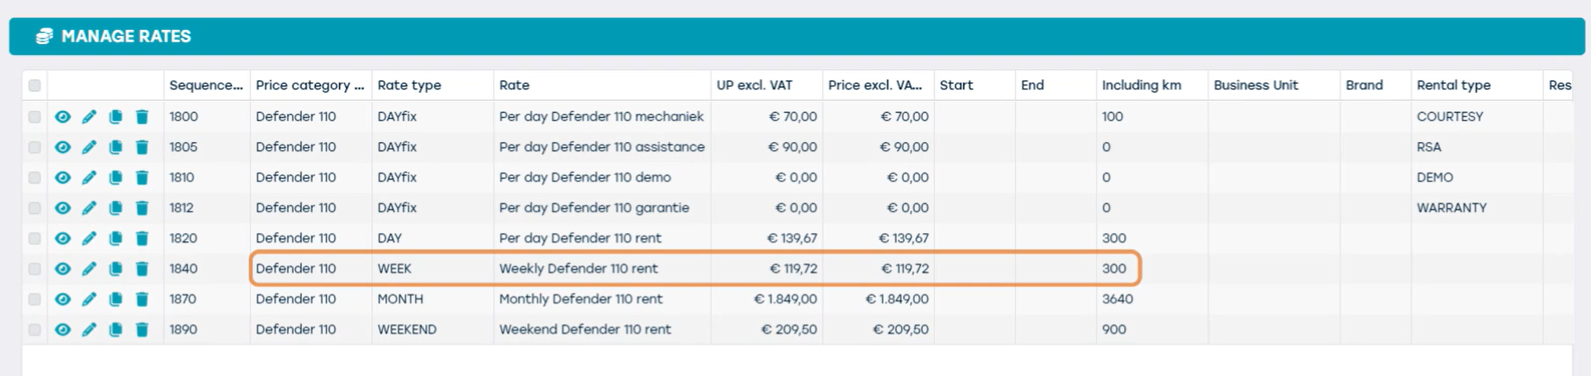The image size is (1591, 376).
Task: Duplicate the Weekend Defender 110 rent rate
Action: tap(116, 330)
